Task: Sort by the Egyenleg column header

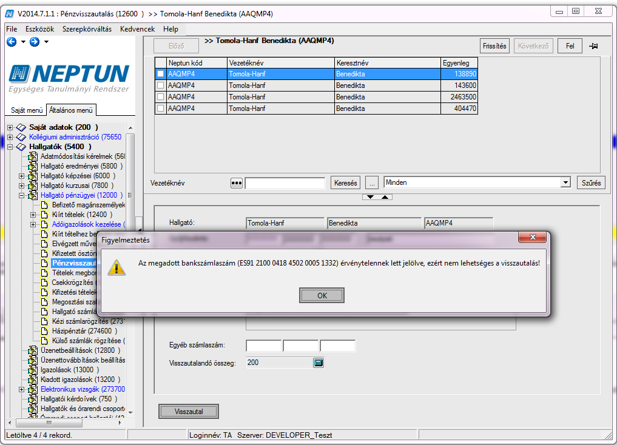Action: (x=459, y=63)
